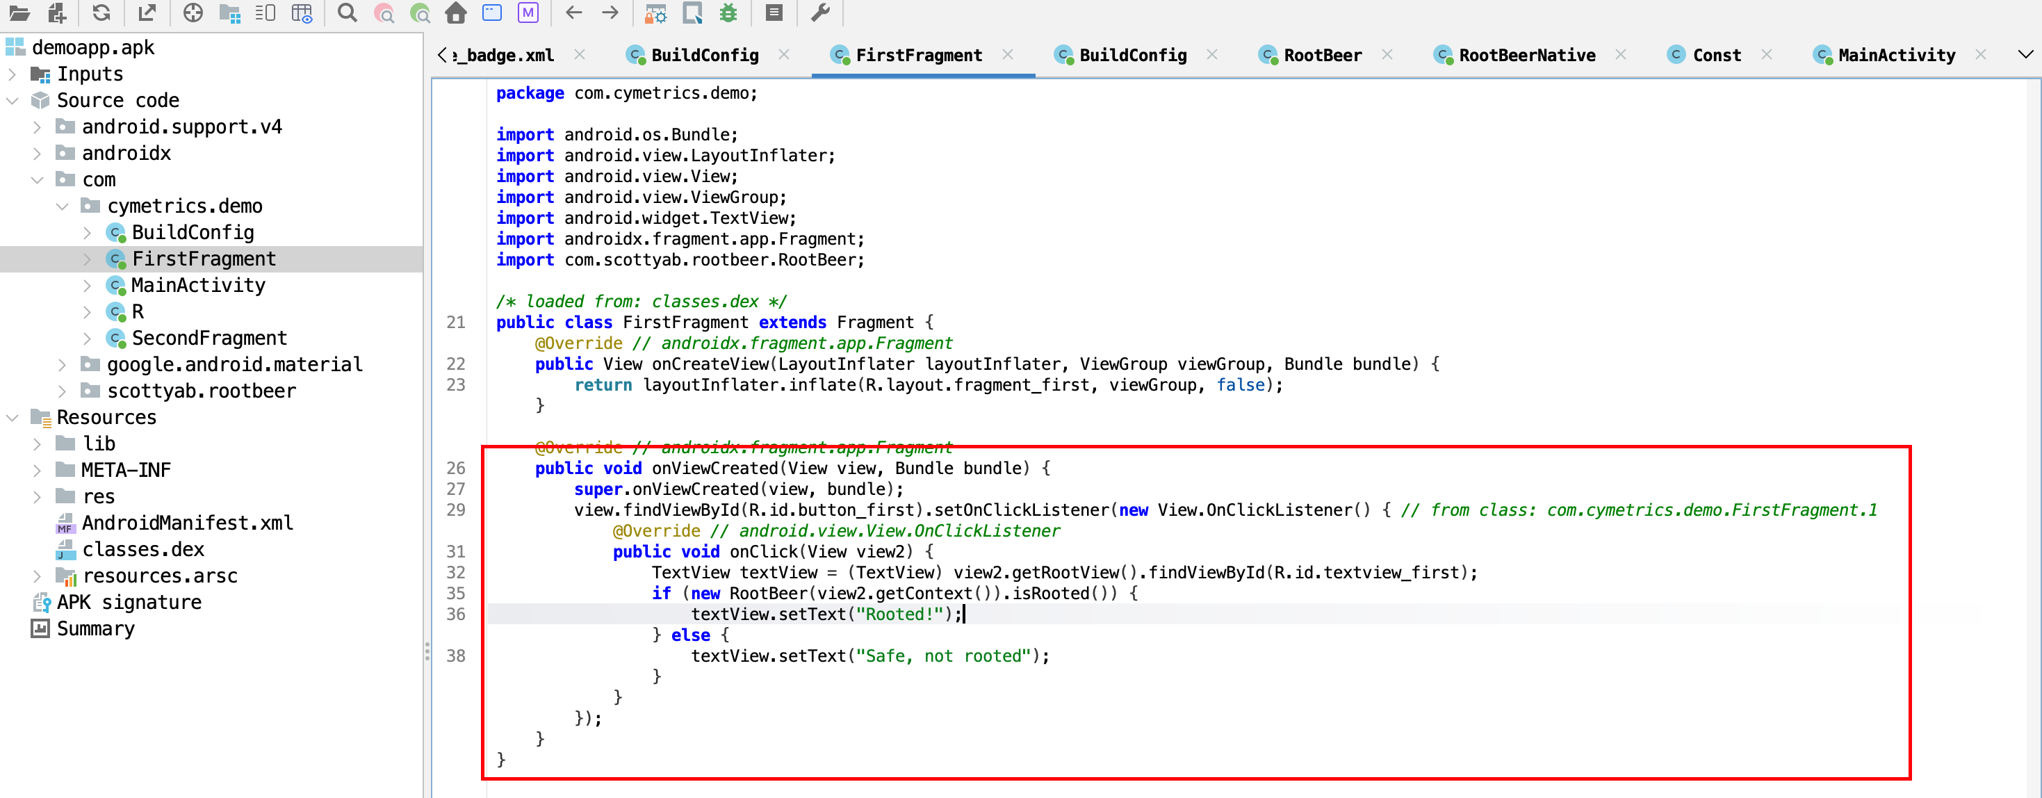Screen dimensions: 2042x798
Task: Navigate back with the left arrow
Action: (x=574, y=13)
